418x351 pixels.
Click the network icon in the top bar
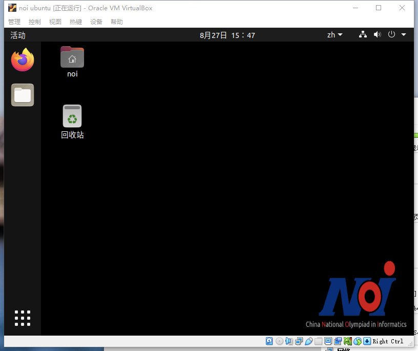363,35
